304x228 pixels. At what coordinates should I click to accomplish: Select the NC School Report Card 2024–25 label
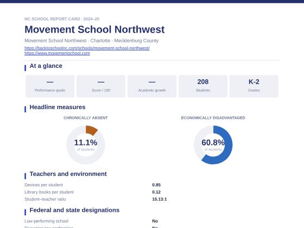tap(62, 19)
